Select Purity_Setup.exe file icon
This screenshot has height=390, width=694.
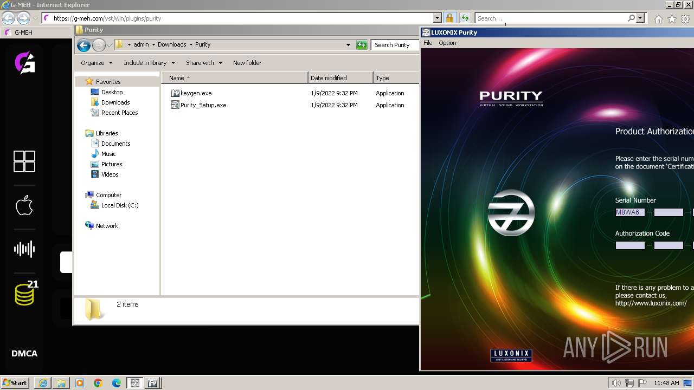pyautogui.click(x=175, y=105)
